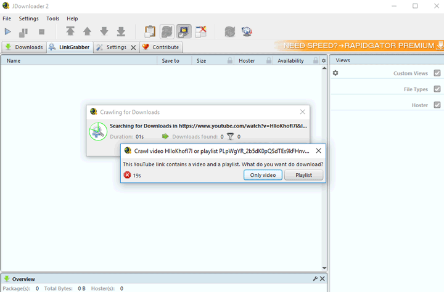The width and height of the screenshot is (444, 292).
Task: Click the Hoster(s) count in Overview
Action: tap(121, 288)
